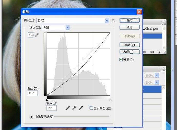Select the curve point edit tool
Screen dimensions: 177x130
pos(31,35)
